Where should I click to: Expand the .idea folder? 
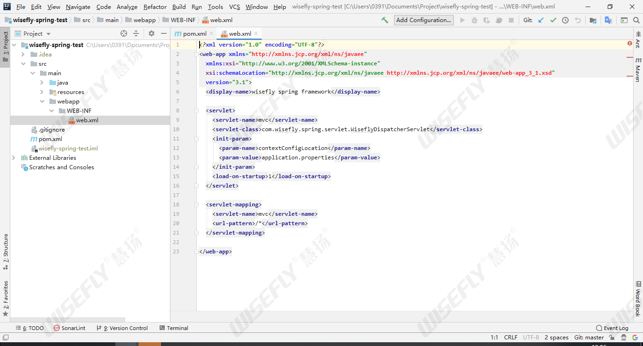tap(23, 55)
